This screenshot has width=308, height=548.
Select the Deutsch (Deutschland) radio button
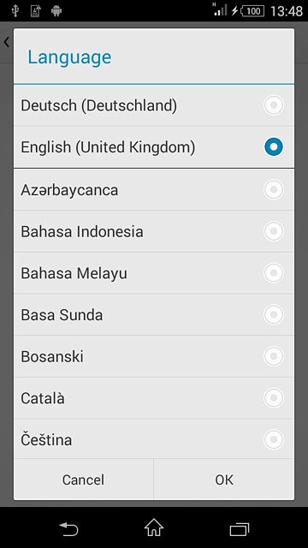coord(274,105)
